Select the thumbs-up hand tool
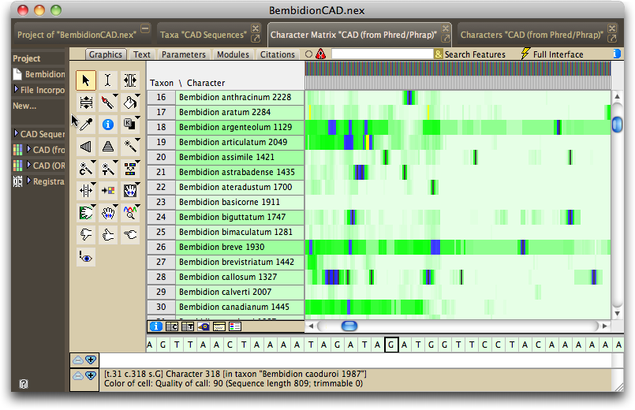Viewport: 635px width, 410px height. pyautogui.click(x=108, y=235)
